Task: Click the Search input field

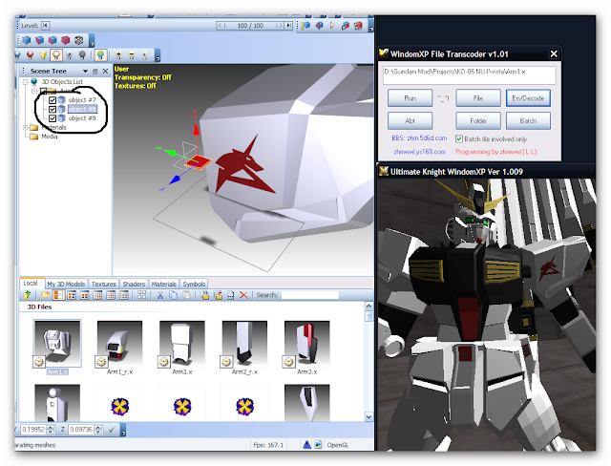Action: point(309,295)
